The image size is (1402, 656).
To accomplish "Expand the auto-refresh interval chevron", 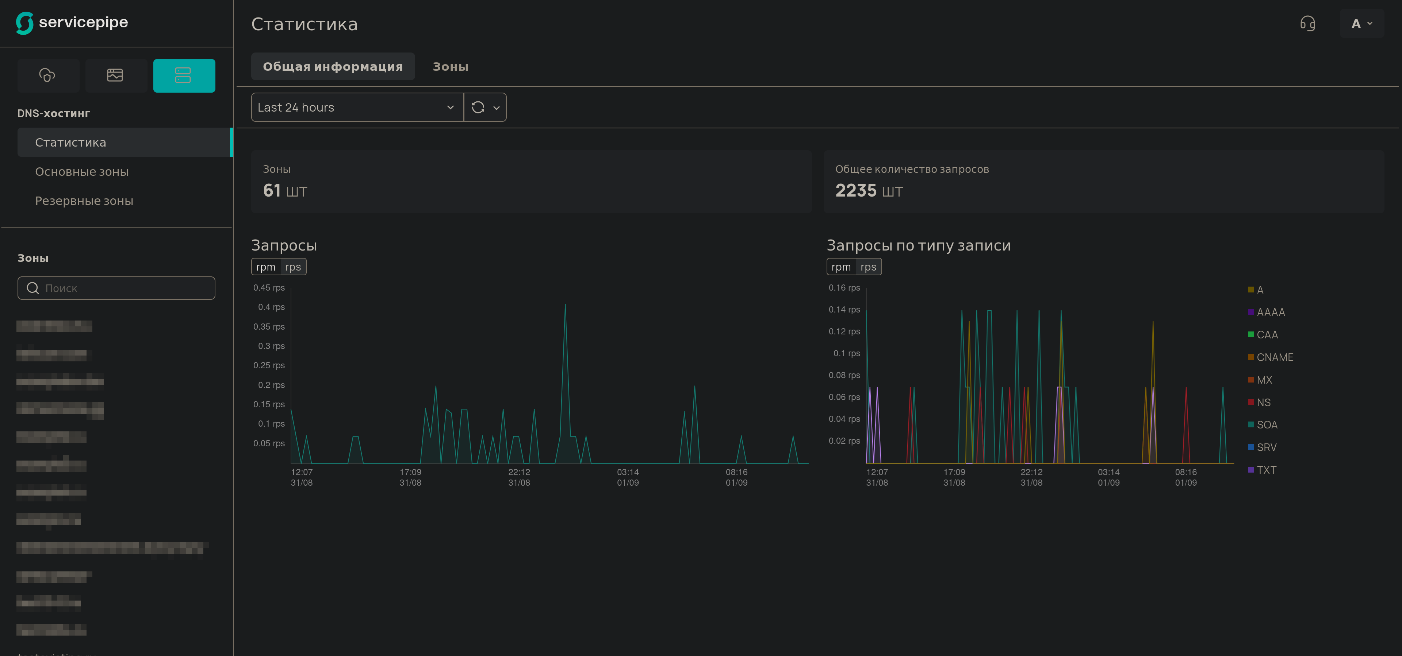I will click(x=497, y=108).
